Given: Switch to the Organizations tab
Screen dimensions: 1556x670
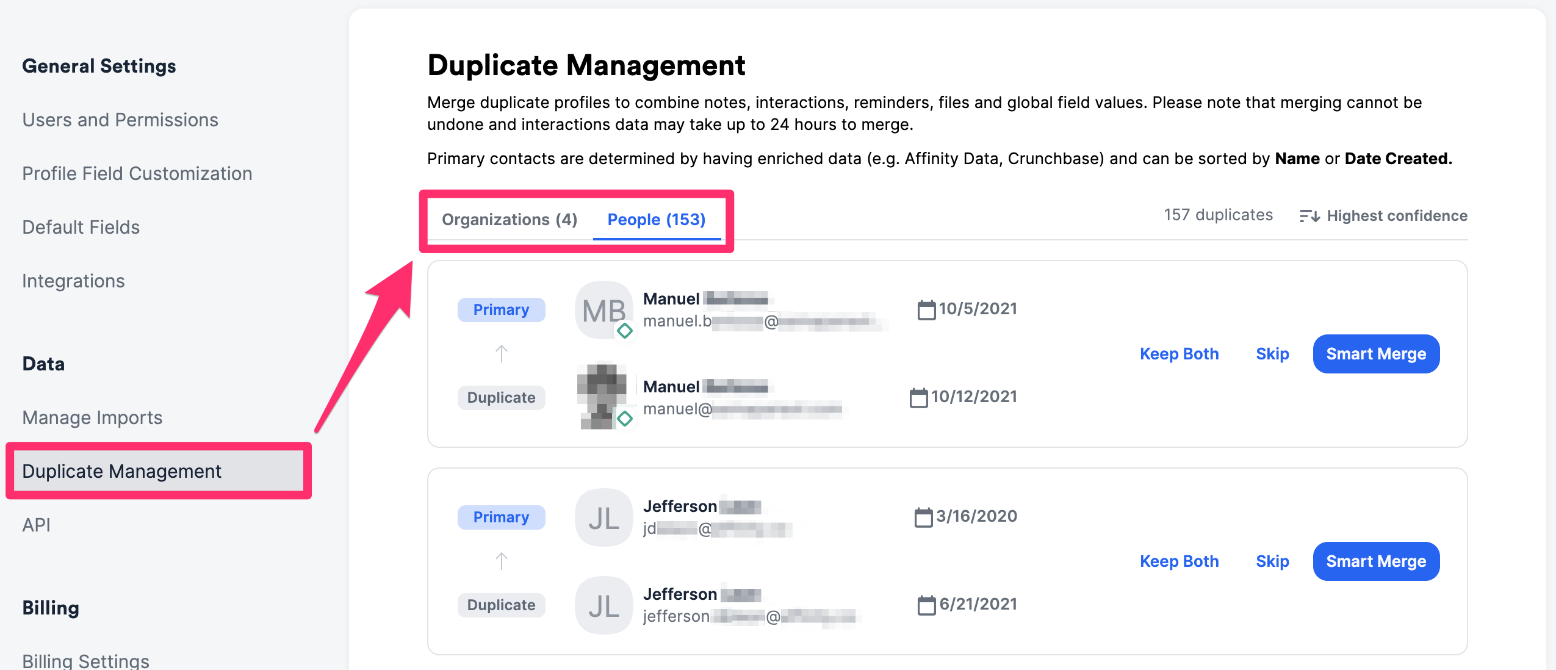Looking at the screenshot, I should (x=510, y=219).
